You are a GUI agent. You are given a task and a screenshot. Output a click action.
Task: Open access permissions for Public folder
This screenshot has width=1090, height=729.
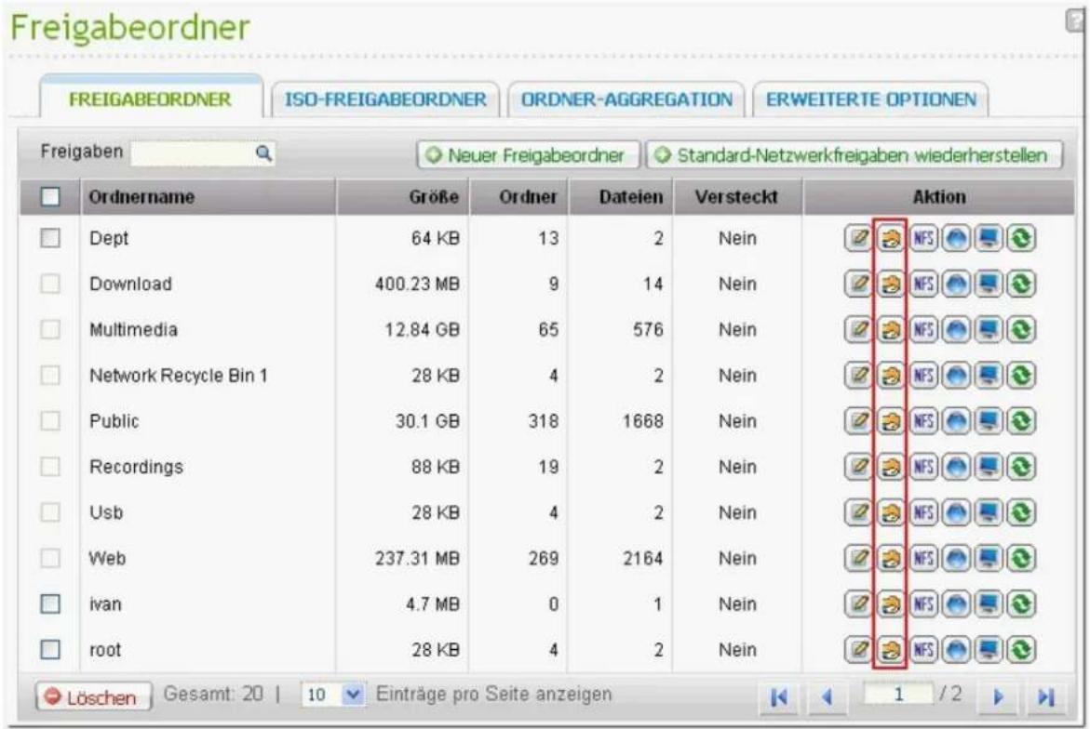pyautogui.click(x=891, y=420)
